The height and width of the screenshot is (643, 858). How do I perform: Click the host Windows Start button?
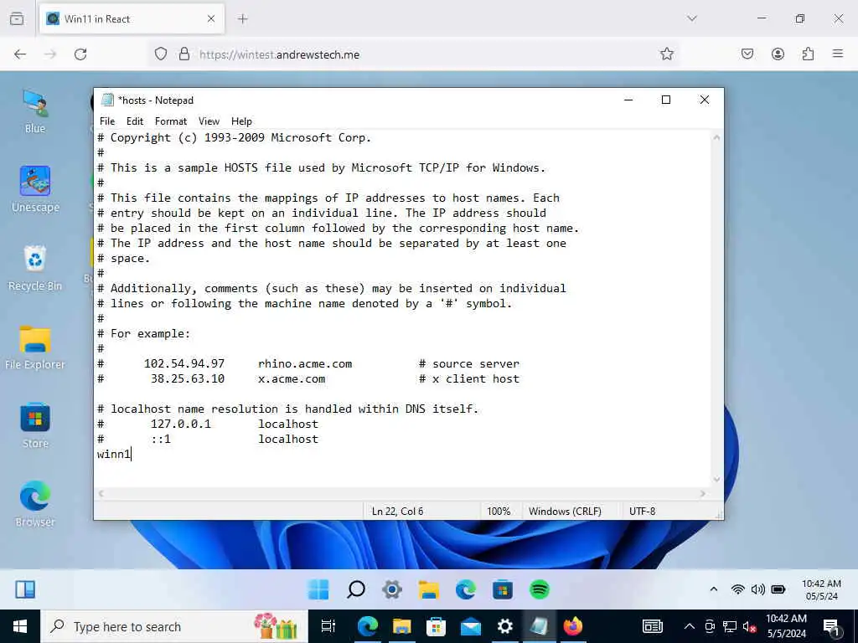[x=20, y=626]
